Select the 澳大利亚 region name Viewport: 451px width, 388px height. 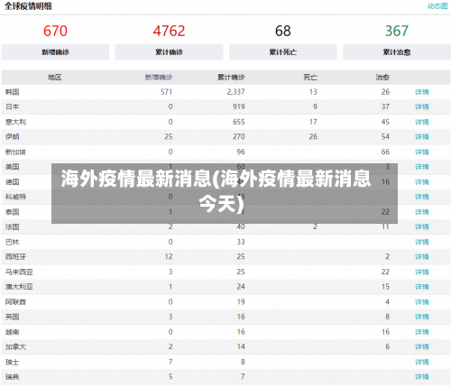19,287
